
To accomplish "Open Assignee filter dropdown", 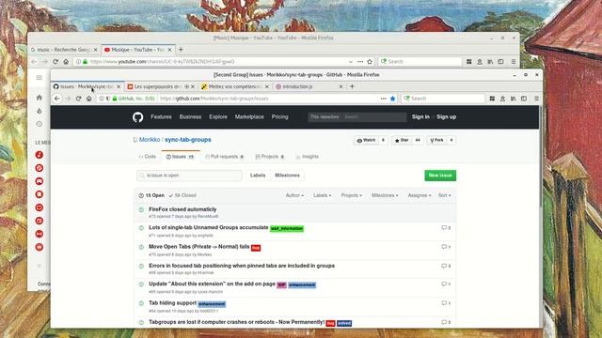I will pos(420,195).
